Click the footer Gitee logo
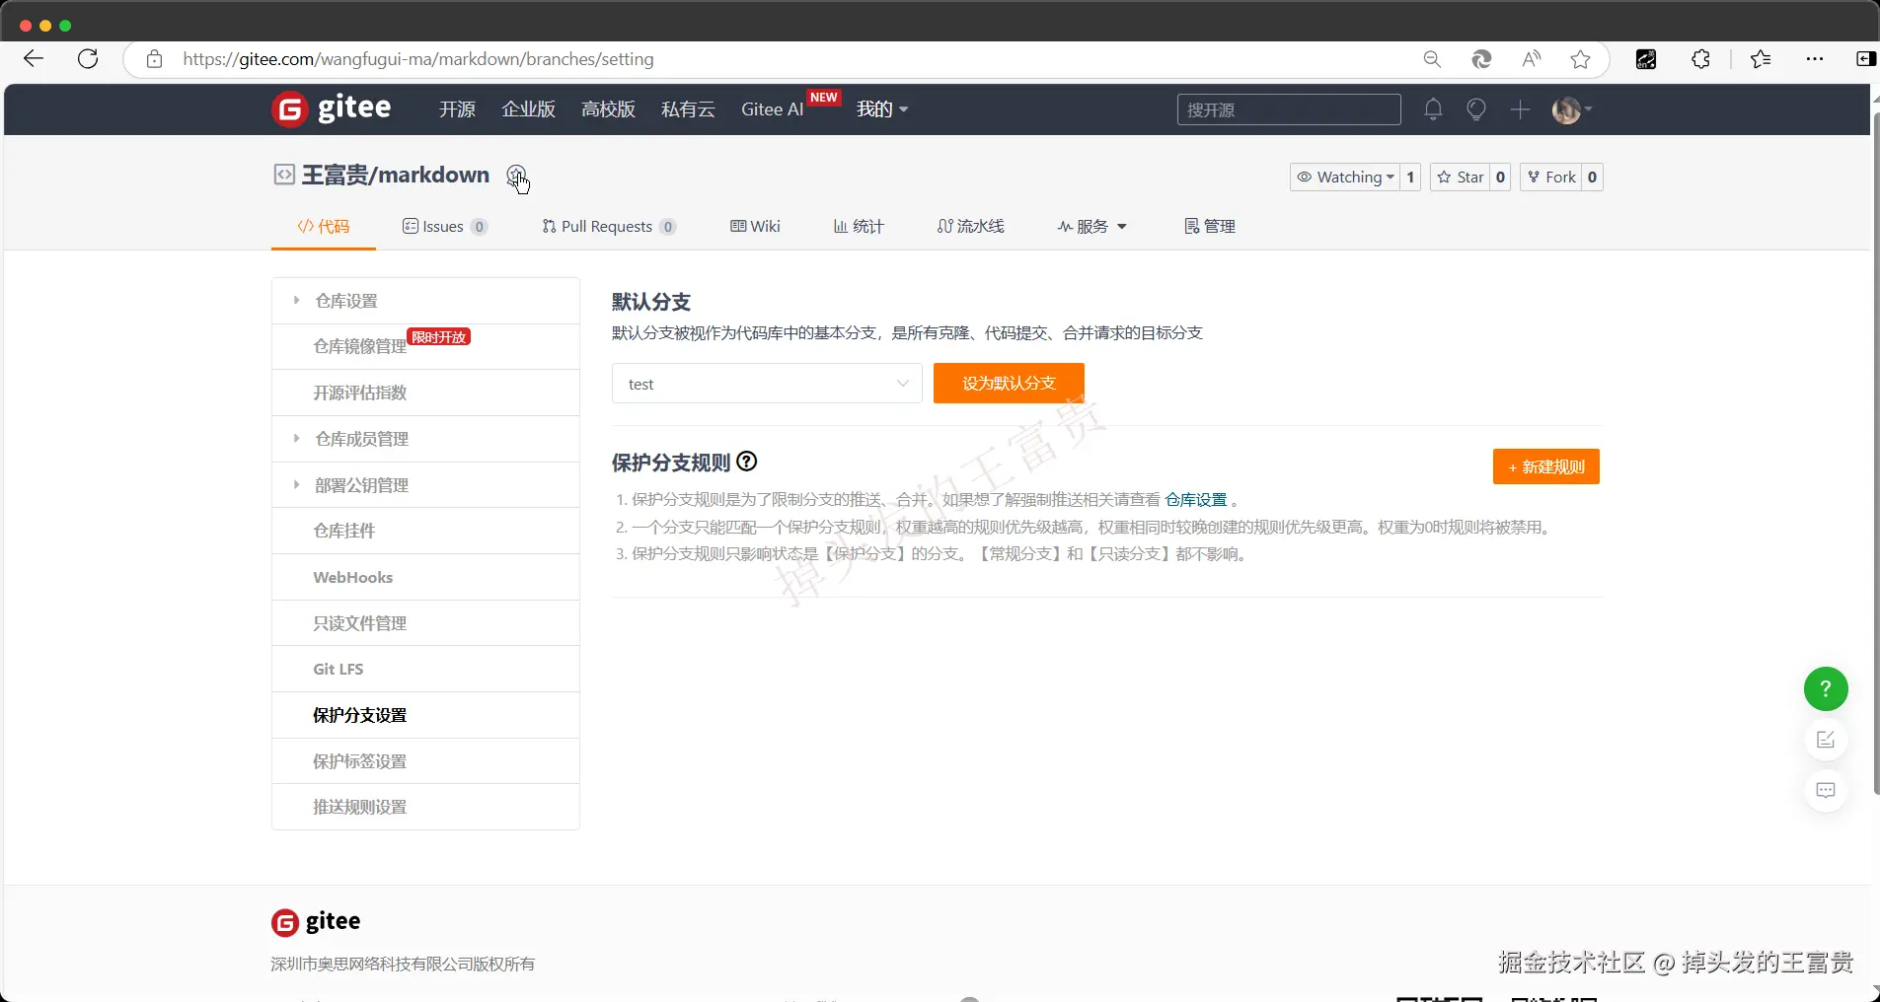The width and height of the screenshot is (1880, 1002). [316, 921]
